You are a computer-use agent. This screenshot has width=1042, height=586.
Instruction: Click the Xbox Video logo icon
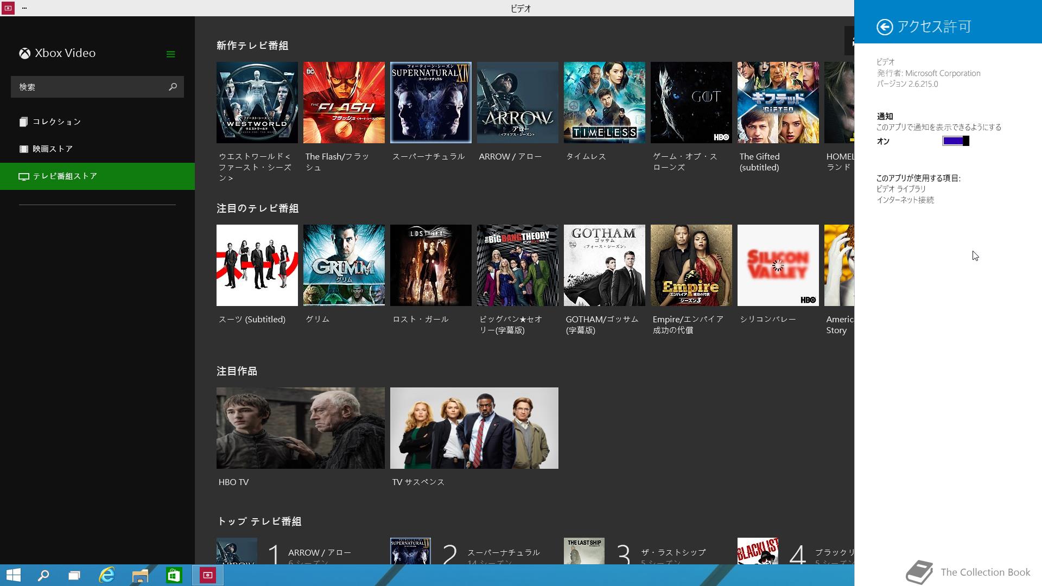(x=24, y=53)
